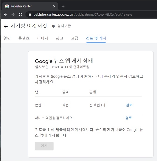Open a new browser tab
The width and height of the screenshot is (157, 161).
coord(63,6)
